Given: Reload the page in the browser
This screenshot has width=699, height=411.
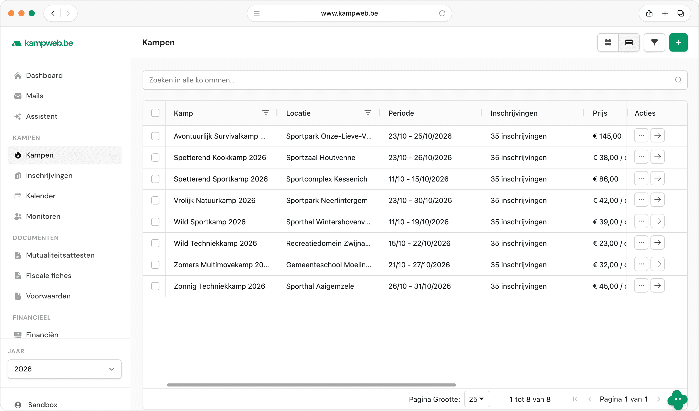Looking at the screenshot, I should click(442, 13).
